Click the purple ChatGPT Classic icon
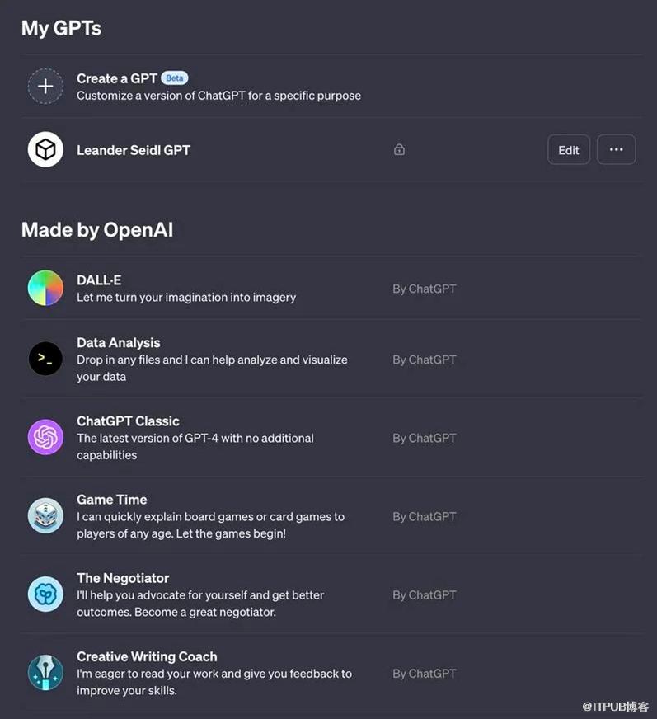This screenshot has height=719, width=657. coord(45,437)
